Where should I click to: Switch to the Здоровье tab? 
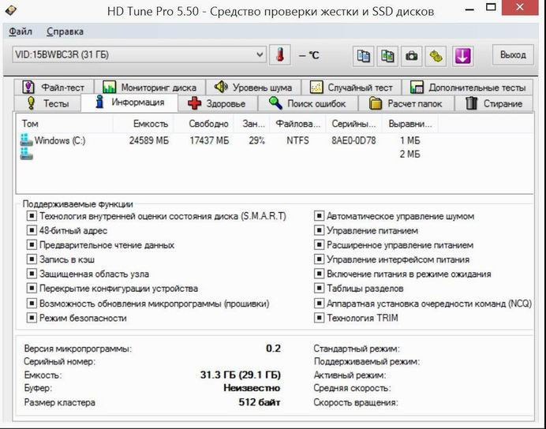(218, 103)
